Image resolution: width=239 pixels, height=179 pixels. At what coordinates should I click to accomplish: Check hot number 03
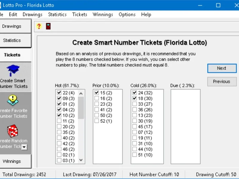point(59,160)
